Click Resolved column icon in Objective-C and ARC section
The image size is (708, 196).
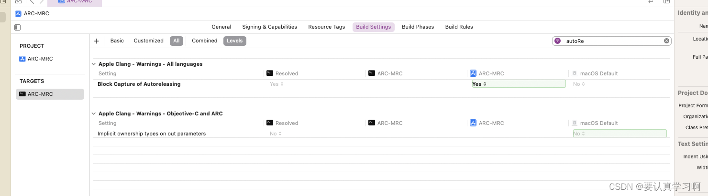pyautogui.click(x=270, y=123)
